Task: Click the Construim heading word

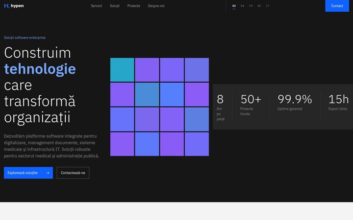Action: pos(37,53)
